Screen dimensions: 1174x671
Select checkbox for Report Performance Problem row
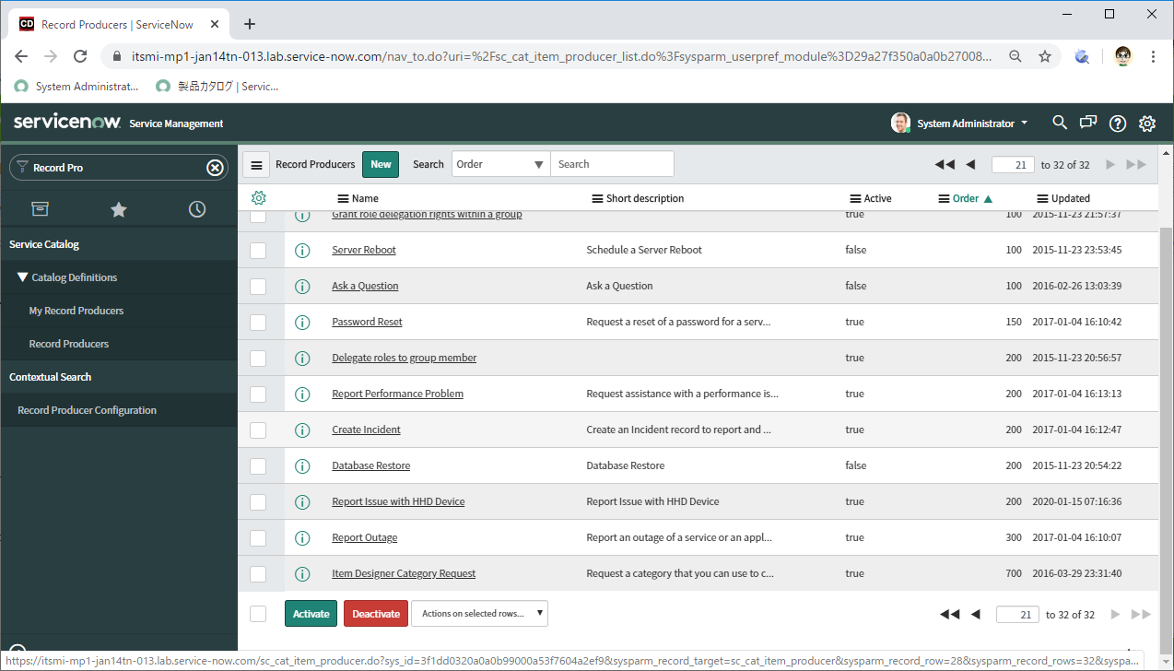click(x=258, y=394)
